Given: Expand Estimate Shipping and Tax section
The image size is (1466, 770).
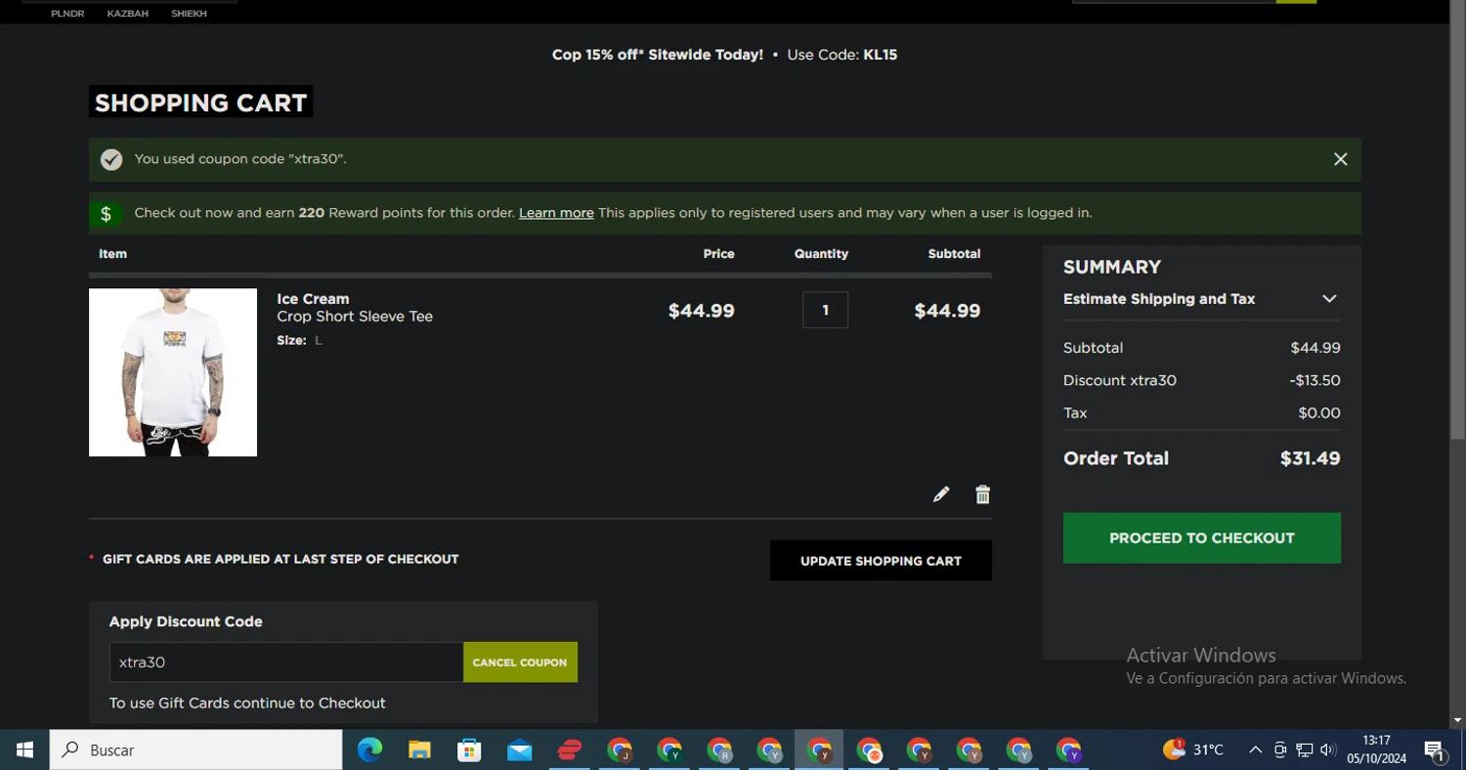Looking at the screenshot, I should pos(1328,299).
